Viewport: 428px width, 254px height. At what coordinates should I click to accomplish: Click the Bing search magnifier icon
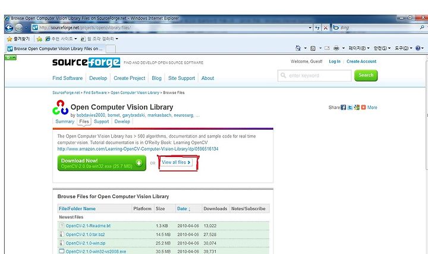point(421,27)
